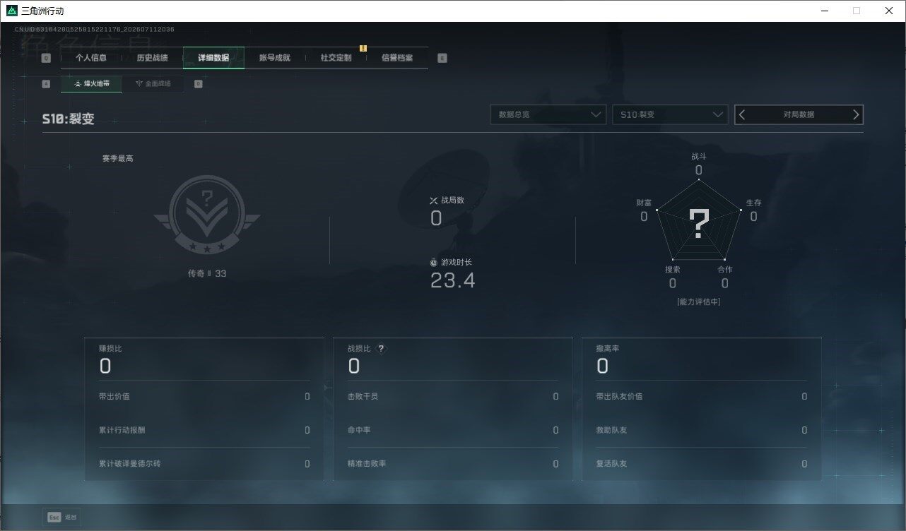Click the 赛季最高 label
The image size is (906, 531).
point(117,158)
